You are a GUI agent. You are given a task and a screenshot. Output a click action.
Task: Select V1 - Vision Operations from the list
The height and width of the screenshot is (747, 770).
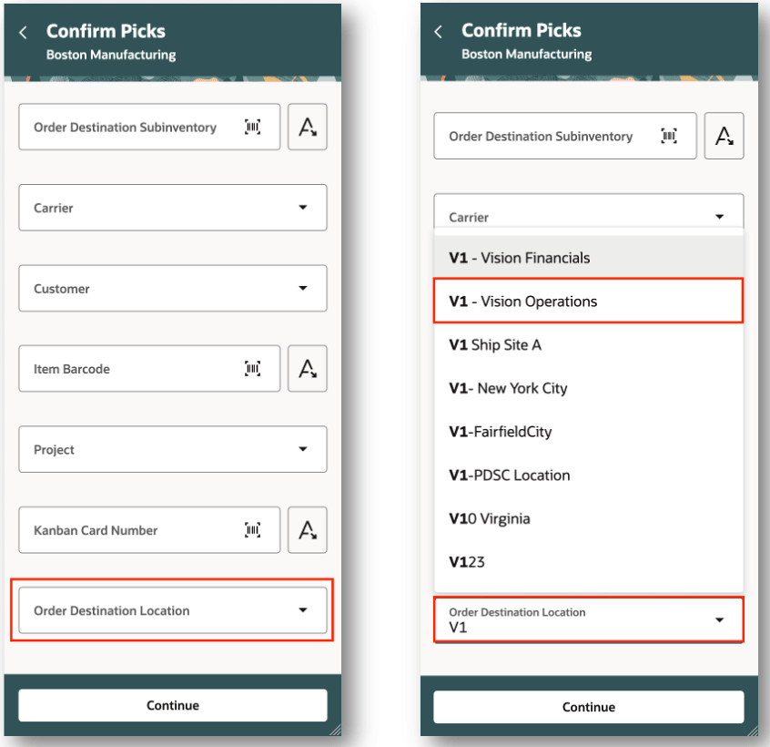tap(587, 301)
